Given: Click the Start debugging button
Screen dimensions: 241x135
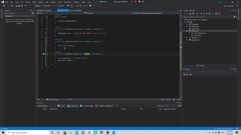Looking at the screenshot, I should click(61, 6).
